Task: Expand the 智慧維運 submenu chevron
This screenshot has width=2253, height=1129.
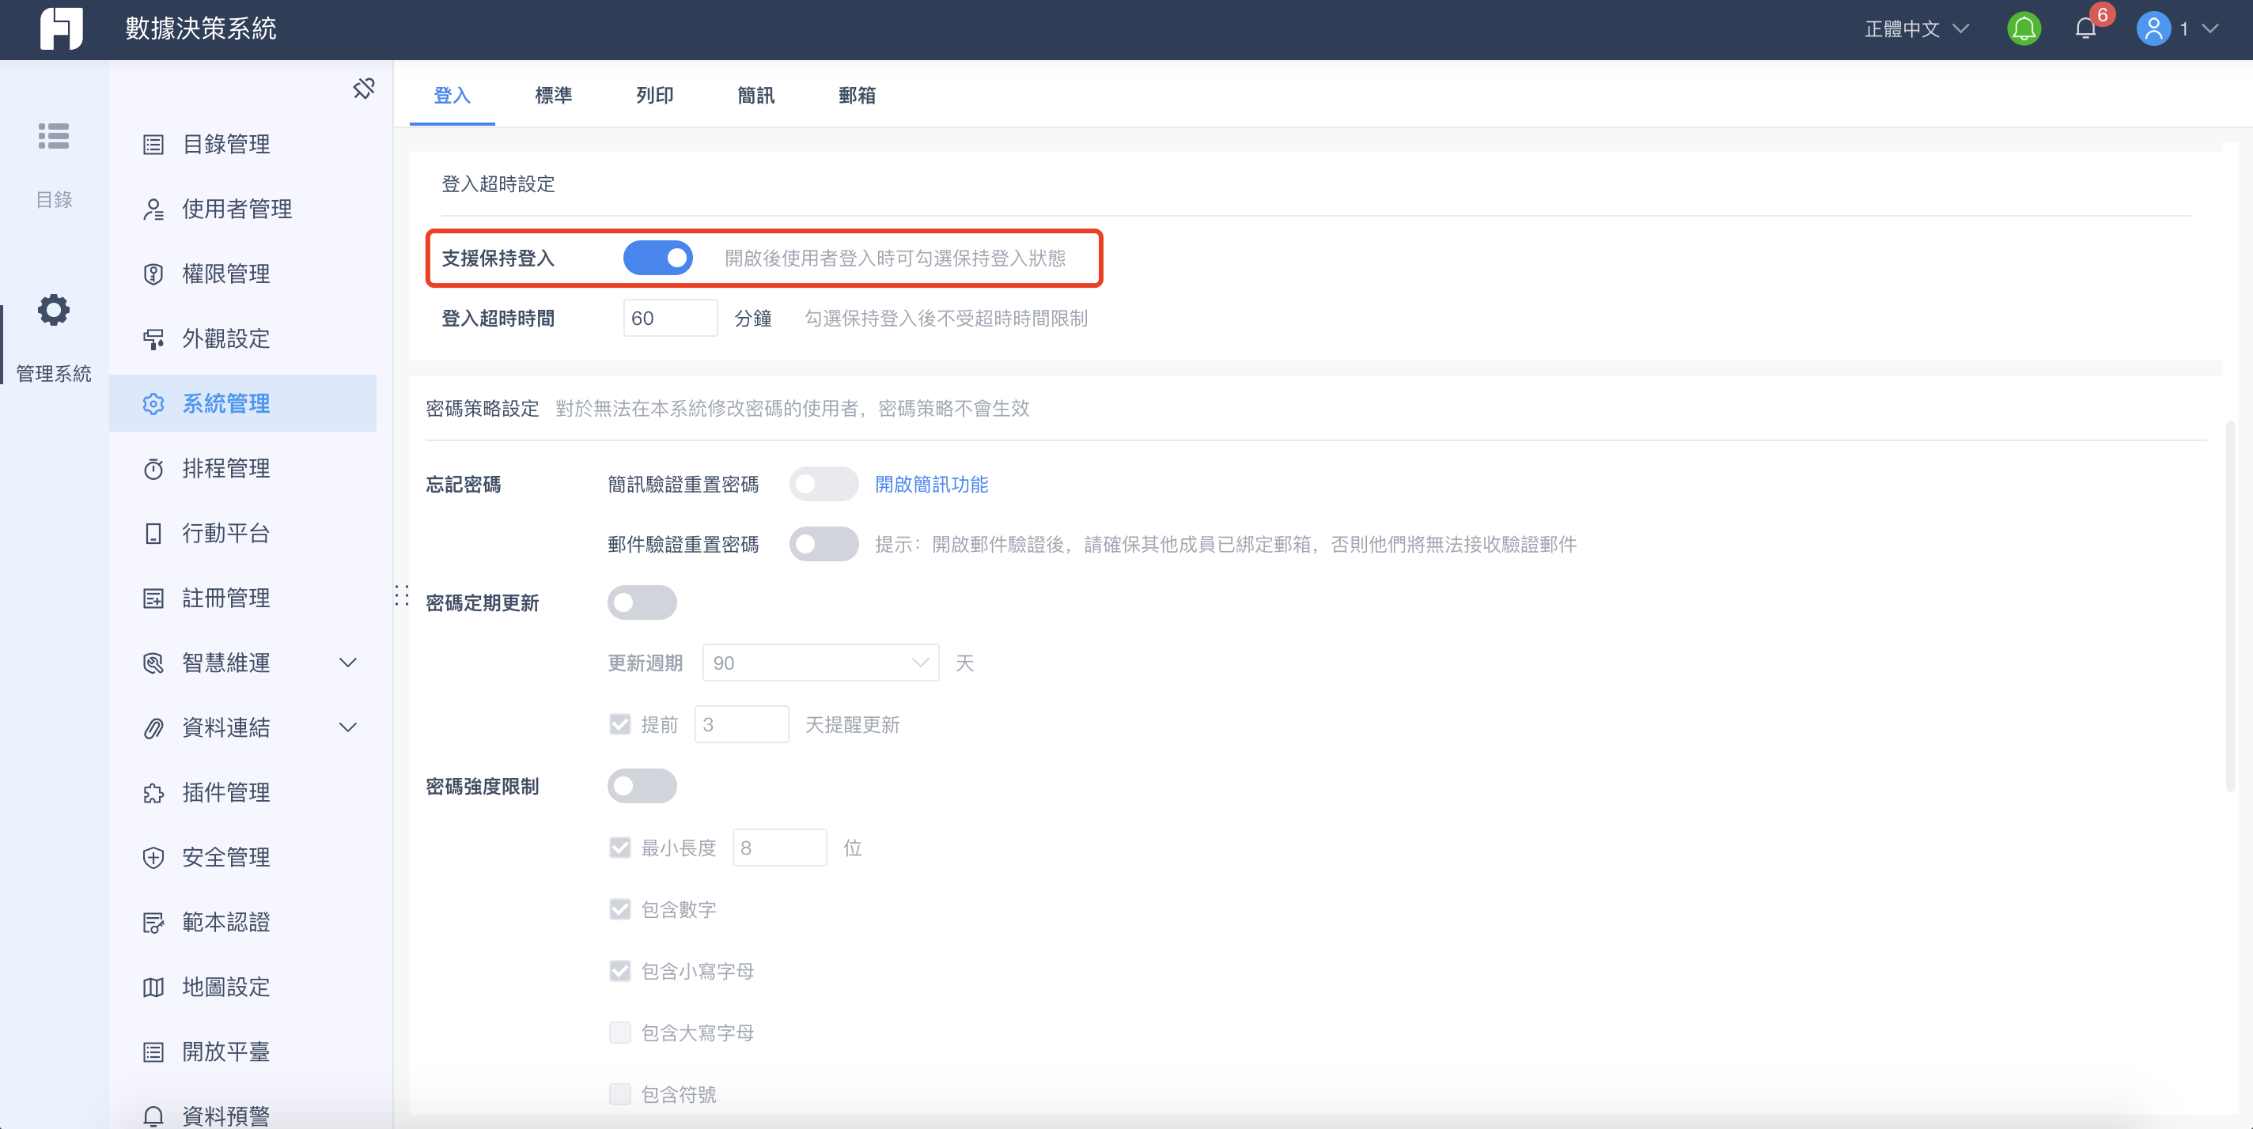Action: 348,663
